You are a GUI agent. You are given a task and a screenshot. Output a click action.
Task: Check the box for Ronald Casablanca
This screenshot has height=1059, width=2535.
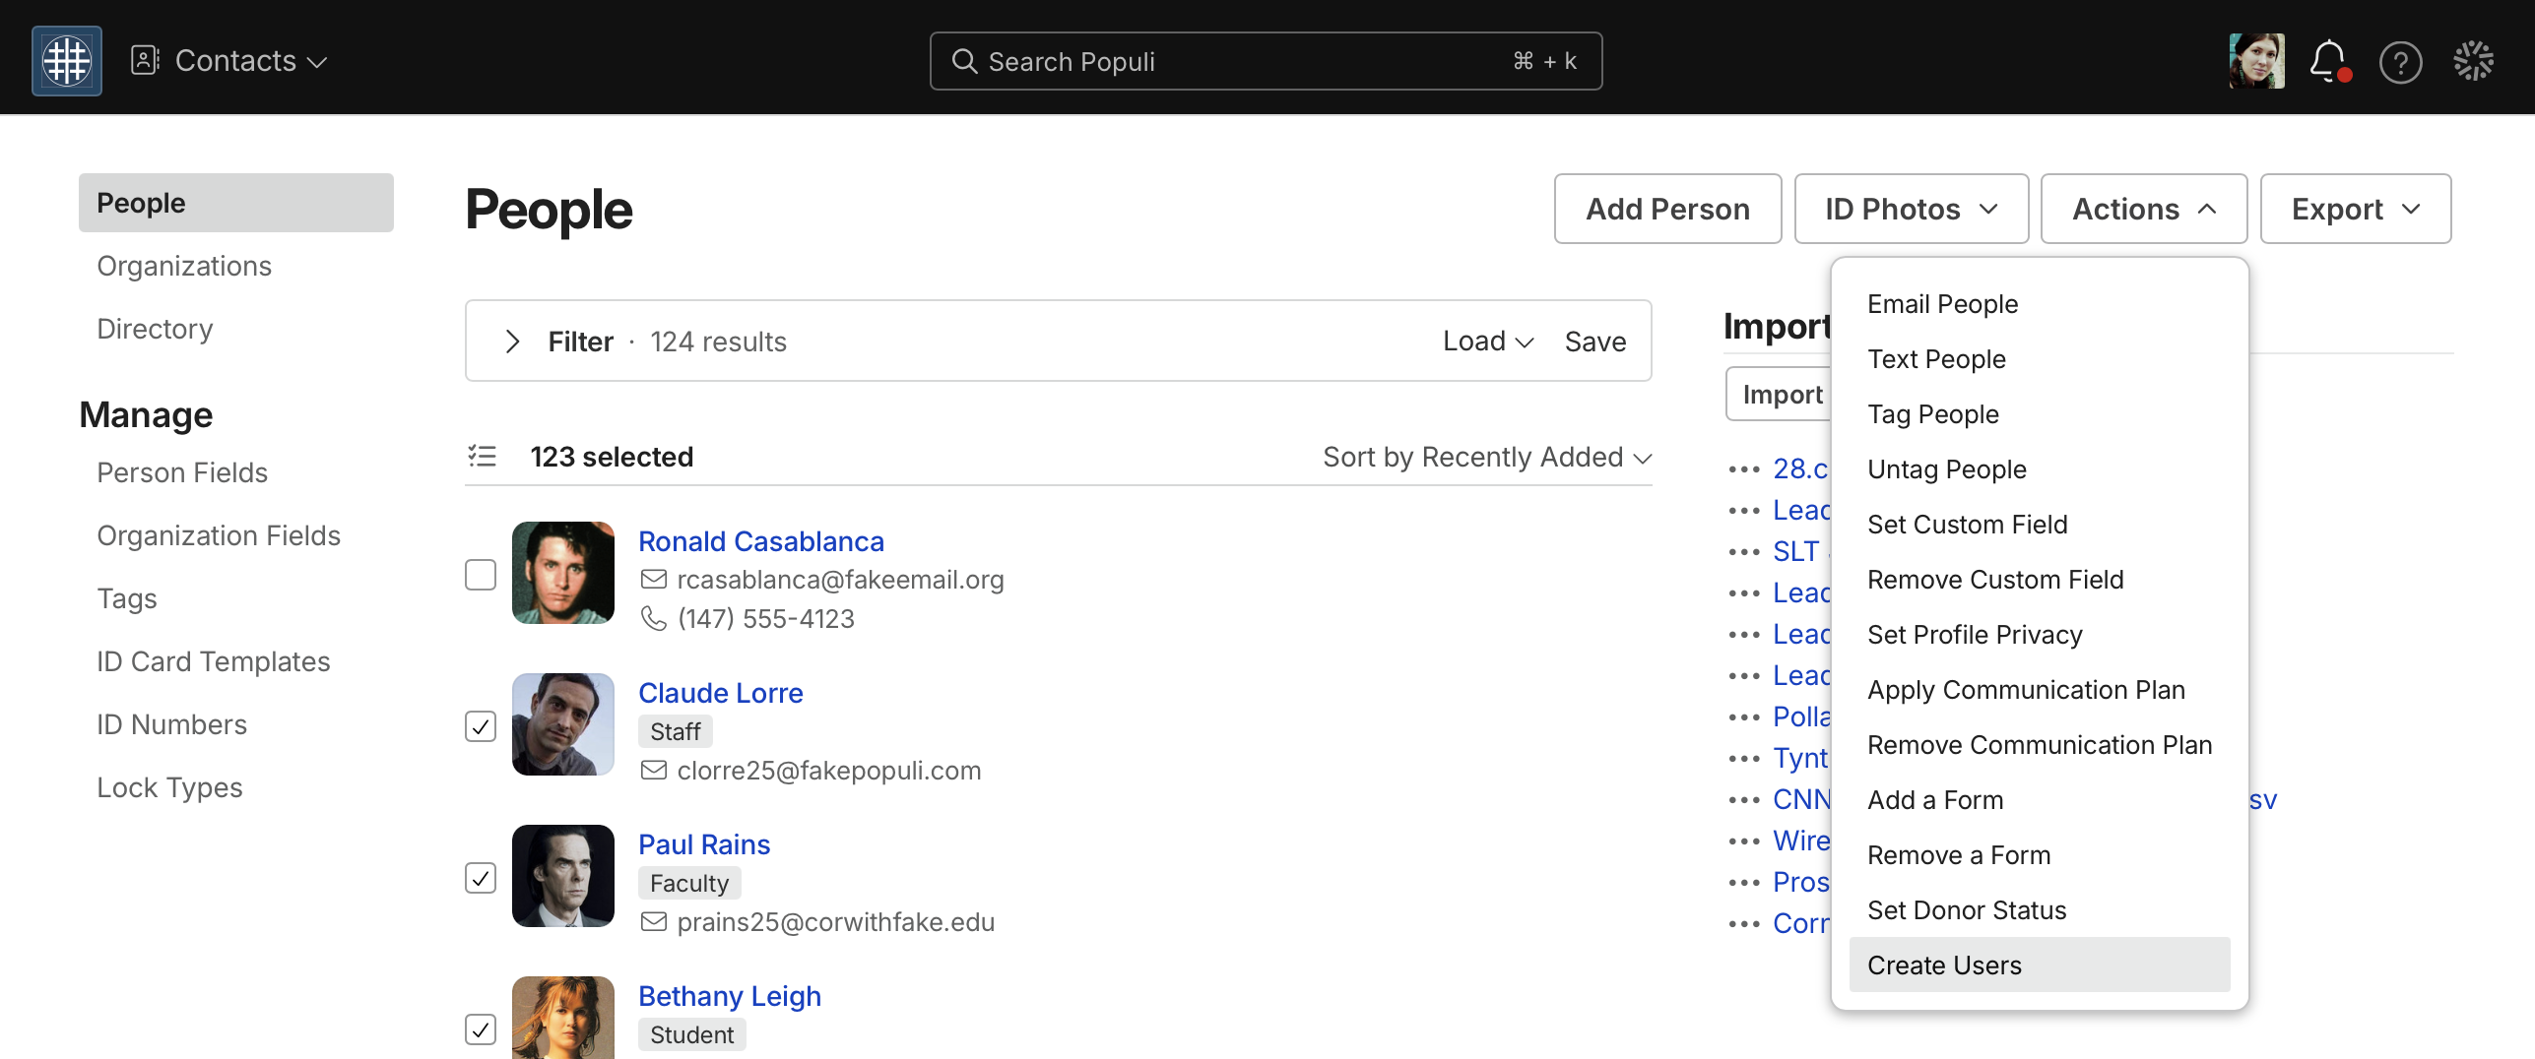pos(481,575)
